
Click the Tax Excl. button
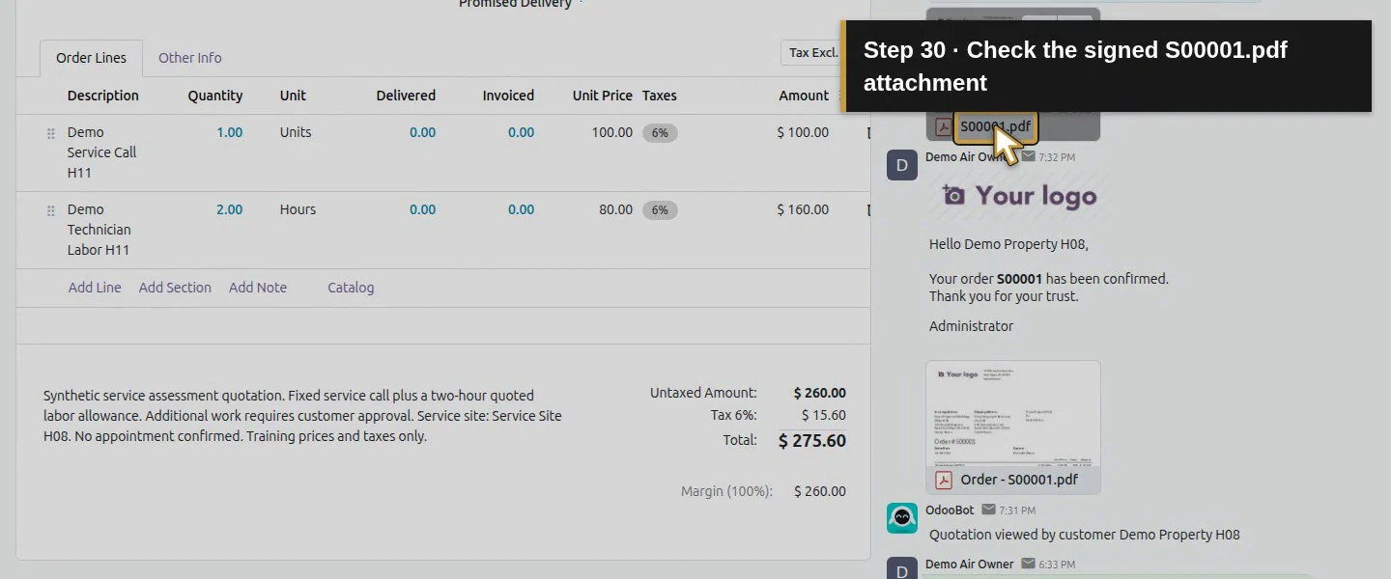pyautogui.click(x=813, y=52)
